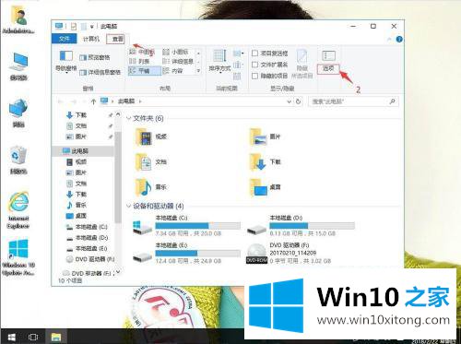Click D: drive usage bar 8.13 GB free
Image resolution: width=461 pixels, height=344 pixels.
tap(312, 226)
